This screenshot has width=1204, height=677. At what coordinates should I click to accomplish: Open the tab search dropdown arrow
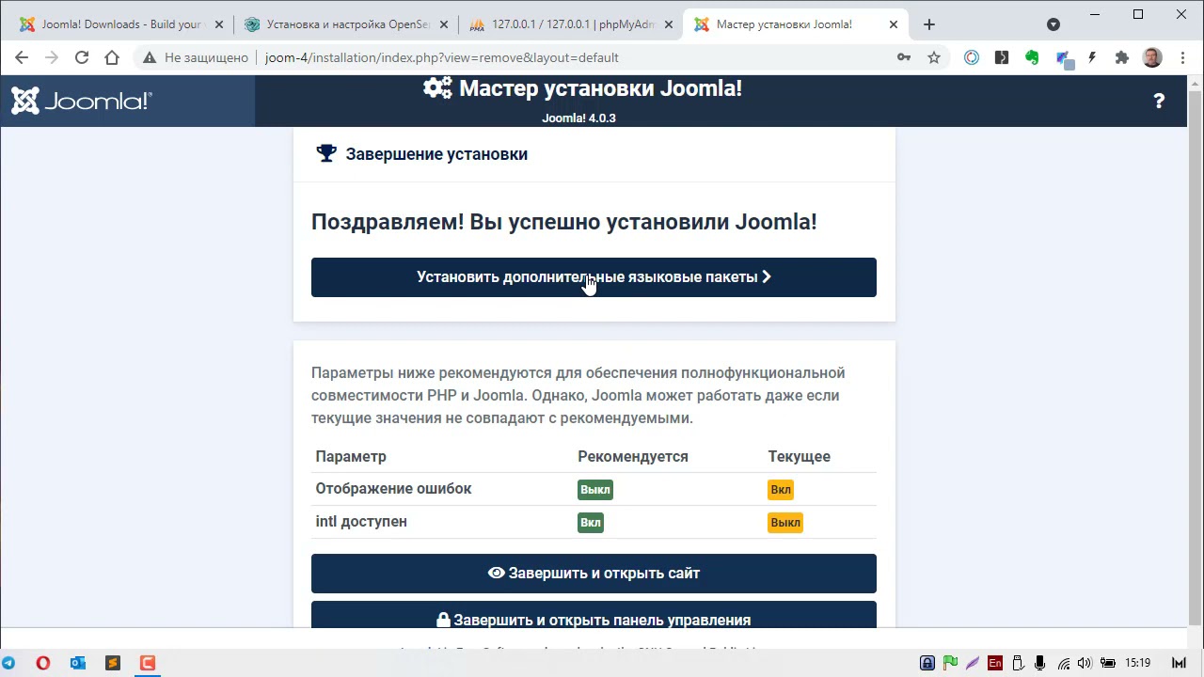1053,24
